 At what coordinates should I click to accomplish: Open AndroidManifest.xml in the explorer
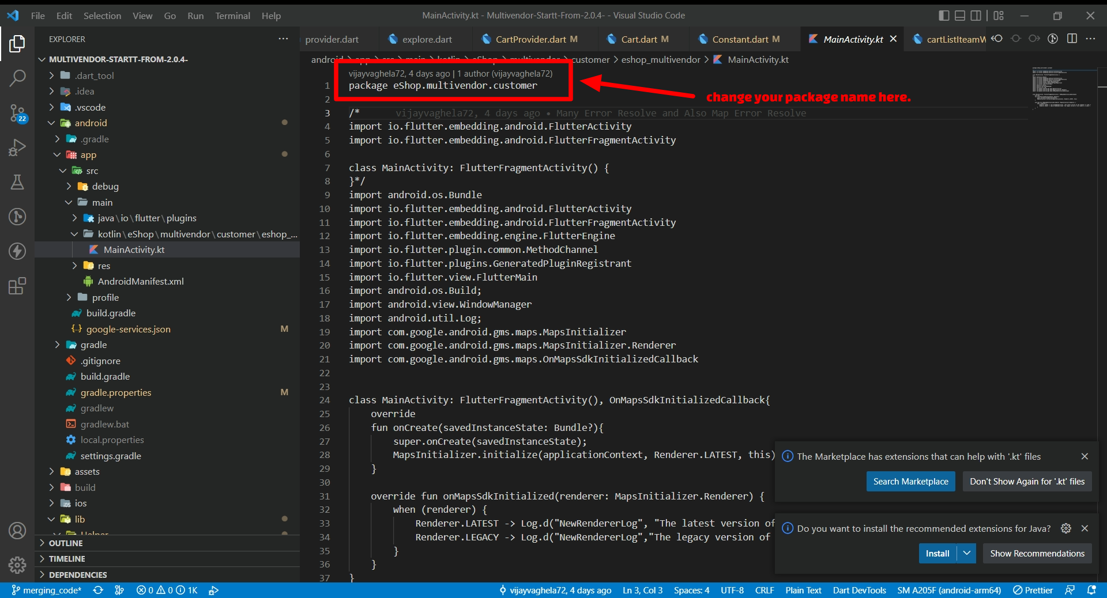(141, 281)
